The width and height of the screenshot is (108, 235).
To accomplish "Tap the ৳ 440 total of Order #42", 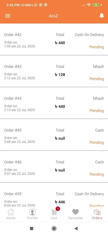I will [x=60, y=43].
